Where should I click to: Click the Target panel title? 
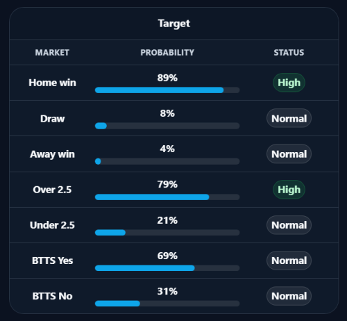(174, 24)
